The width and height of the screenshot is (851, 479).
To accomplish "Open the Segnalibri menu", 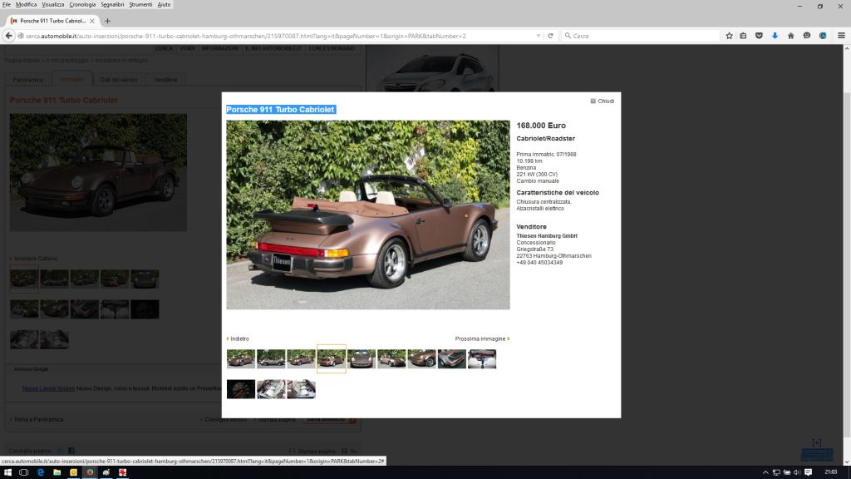I will tap(112, 4).
